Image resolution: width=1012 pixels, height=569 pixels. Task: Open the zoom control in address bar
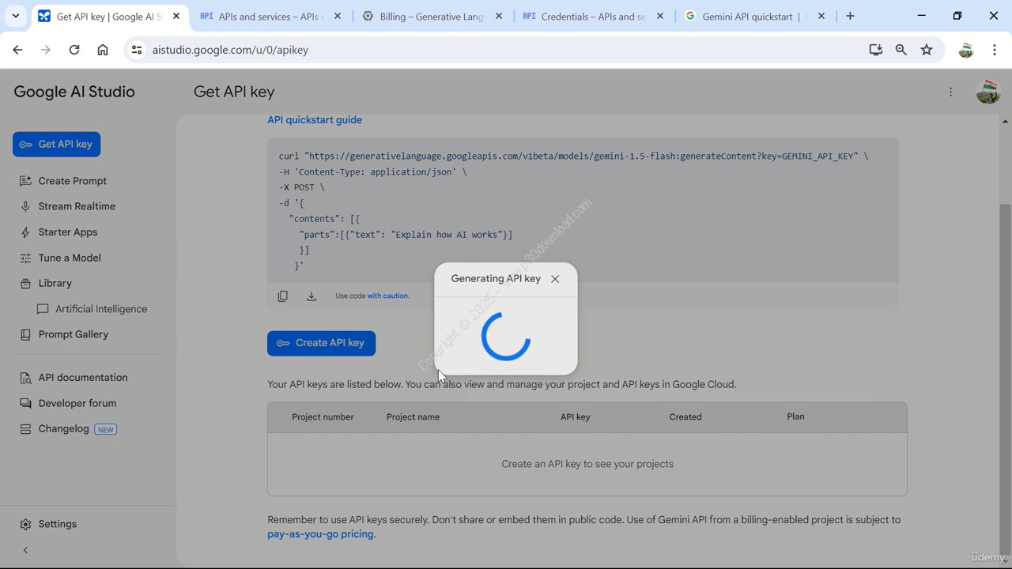[901, 50]
